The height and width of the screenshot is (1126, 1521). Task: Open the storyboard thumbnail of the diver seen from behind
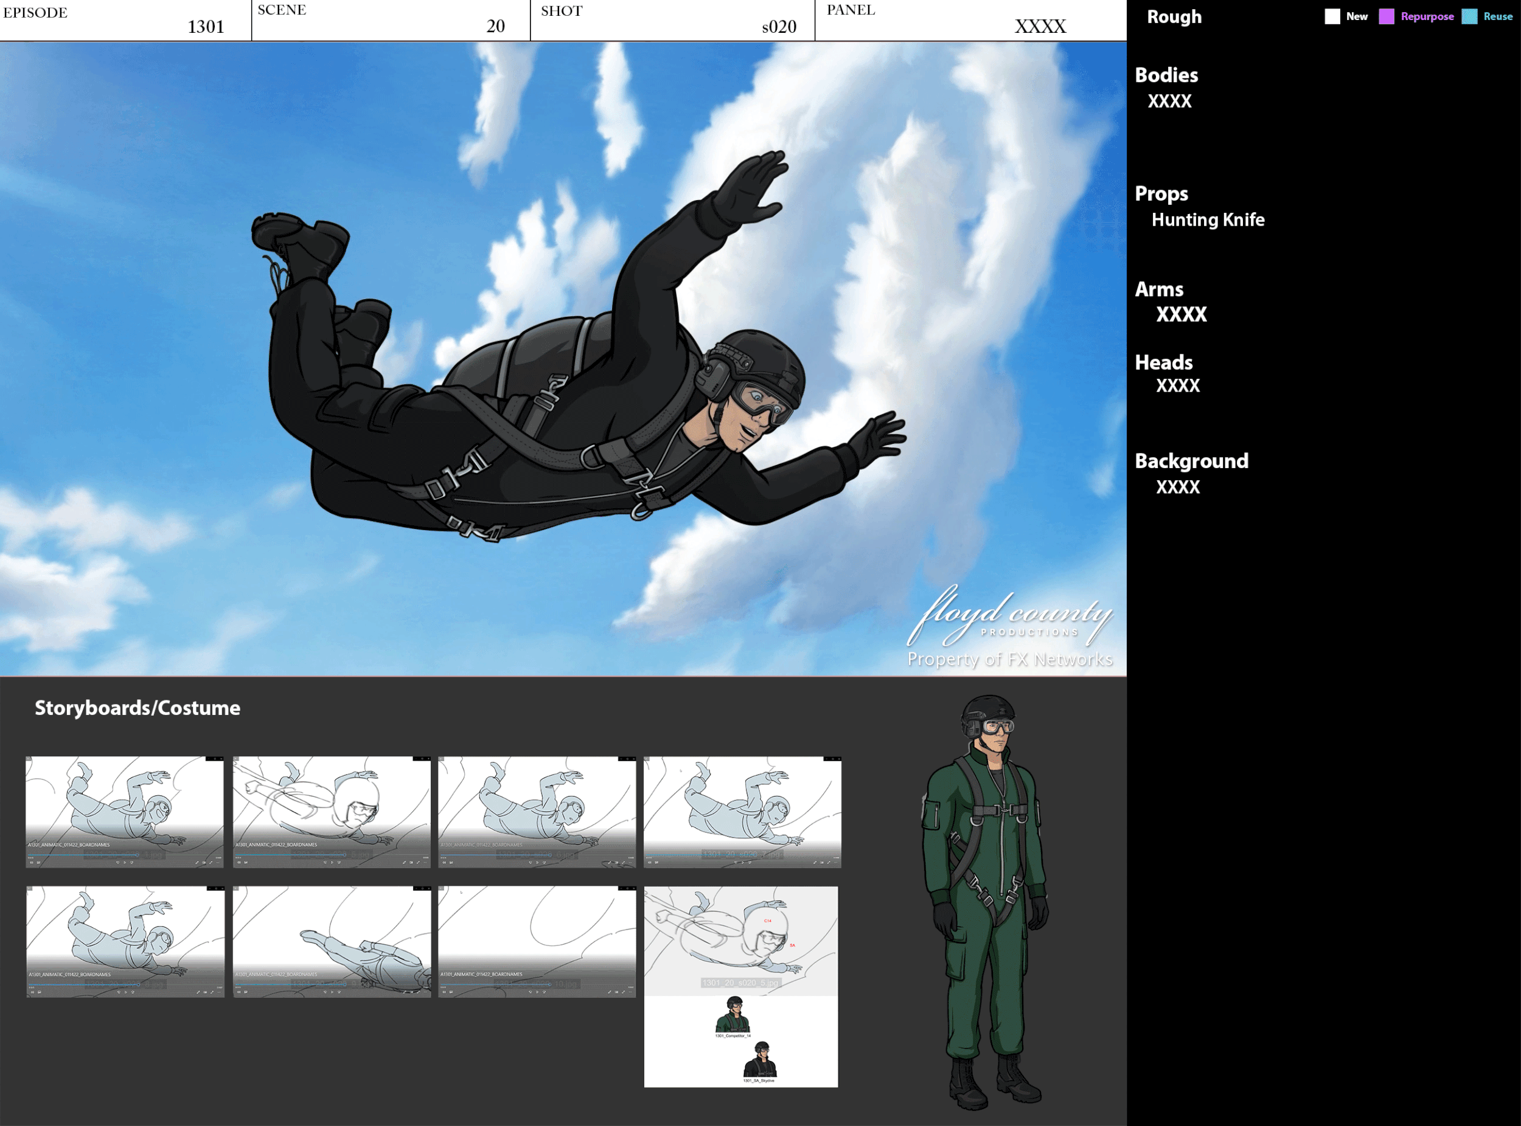click(332, 942)
